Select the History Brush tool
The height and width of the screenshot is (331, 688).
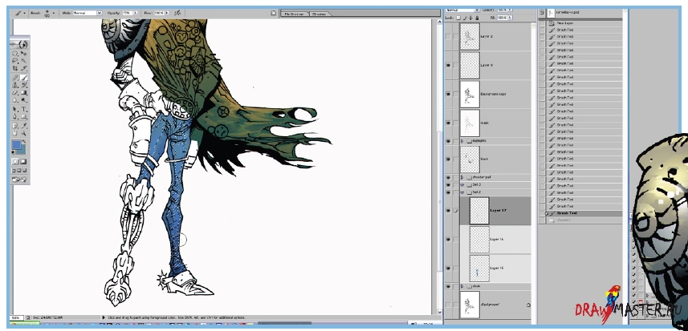(x=24, y=86)
